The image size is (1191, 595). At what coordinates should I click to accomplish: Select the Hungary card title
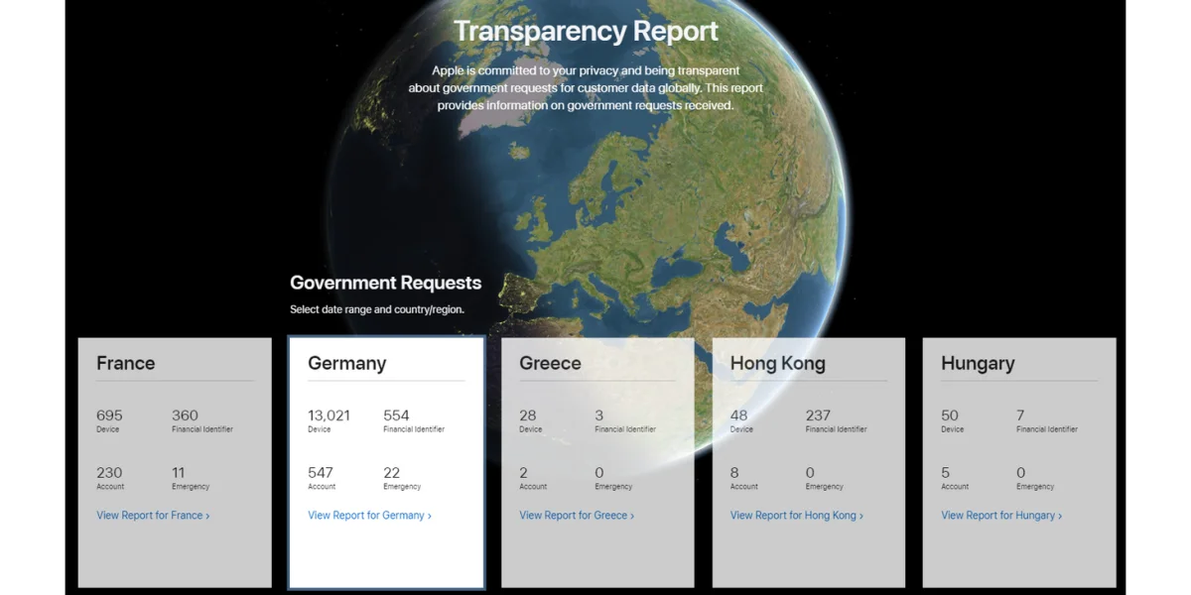pos(978,364)
